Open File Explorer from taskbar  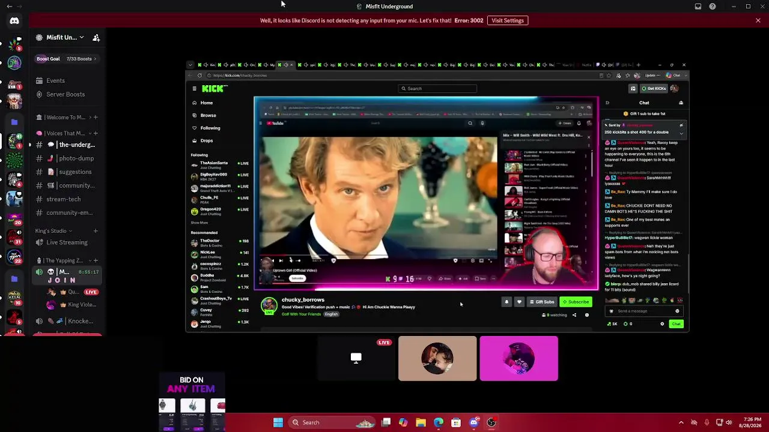(421, 422)
